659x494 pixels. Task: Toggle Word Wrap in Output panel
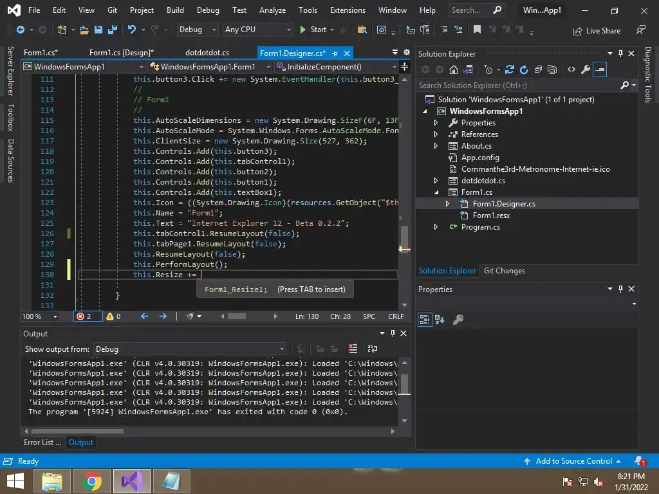tap(372, 349)
